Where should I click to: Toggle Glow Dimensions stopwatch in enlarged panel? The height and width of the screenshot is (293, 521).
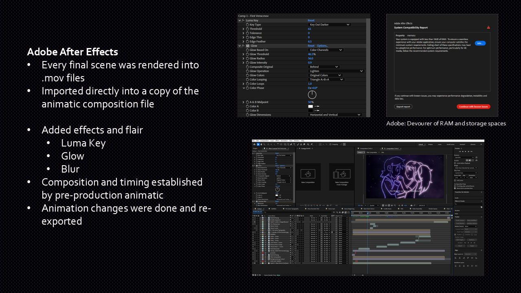click(247, 115)
